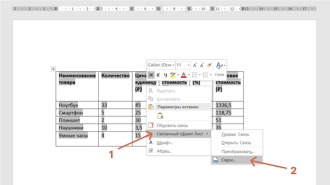Expand the font color dropdown arrow
This screenshot has width=330, height=185.
[x=189, y=75]
